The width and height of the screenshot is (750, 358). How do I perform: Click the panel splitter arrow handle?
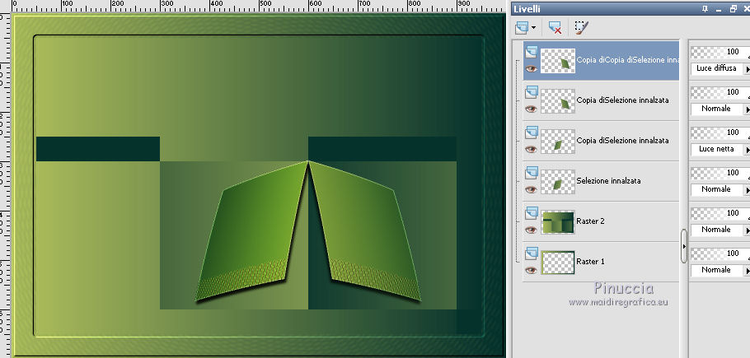[x=684, y=246]
